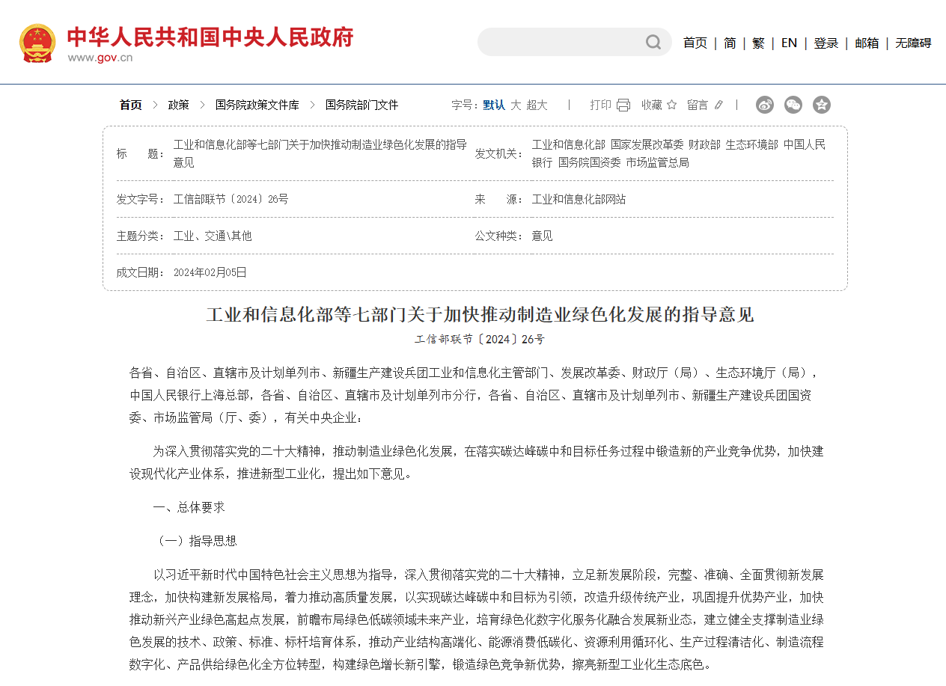Click the 一、总体要求 section heading
Image resolution: width=946 pixels, height=686 pixels.
(189, 507)
